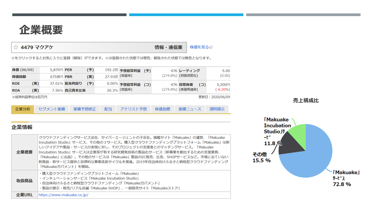This screenshot has height=210, width=374.
Task: Click the 時価総額 value 675億円
Action: [56, 77]
